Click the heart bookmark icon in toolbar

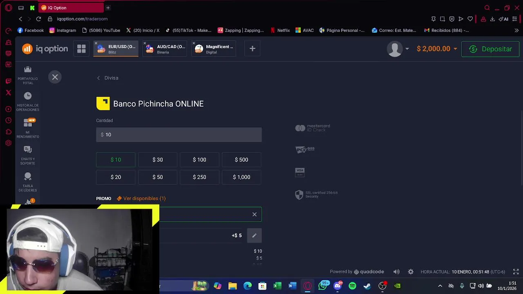(x=470, y=19)
